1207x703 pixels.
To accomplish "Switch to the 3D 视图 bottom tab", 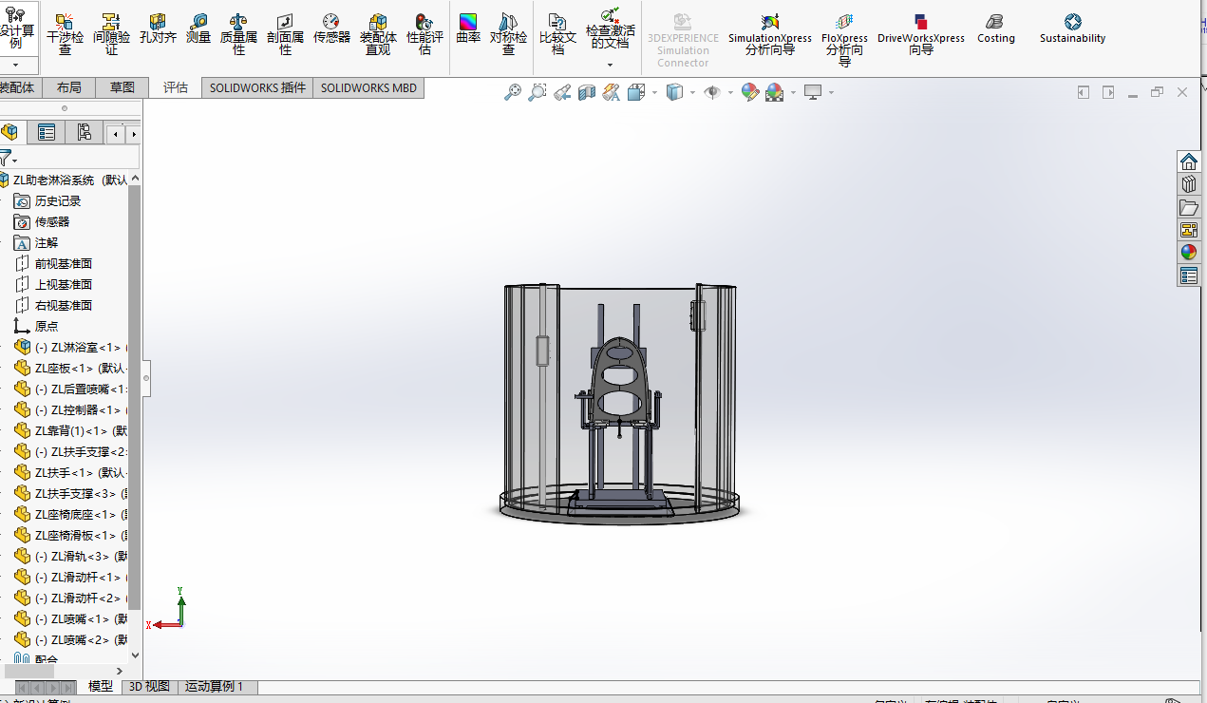I will click(149, 686).
